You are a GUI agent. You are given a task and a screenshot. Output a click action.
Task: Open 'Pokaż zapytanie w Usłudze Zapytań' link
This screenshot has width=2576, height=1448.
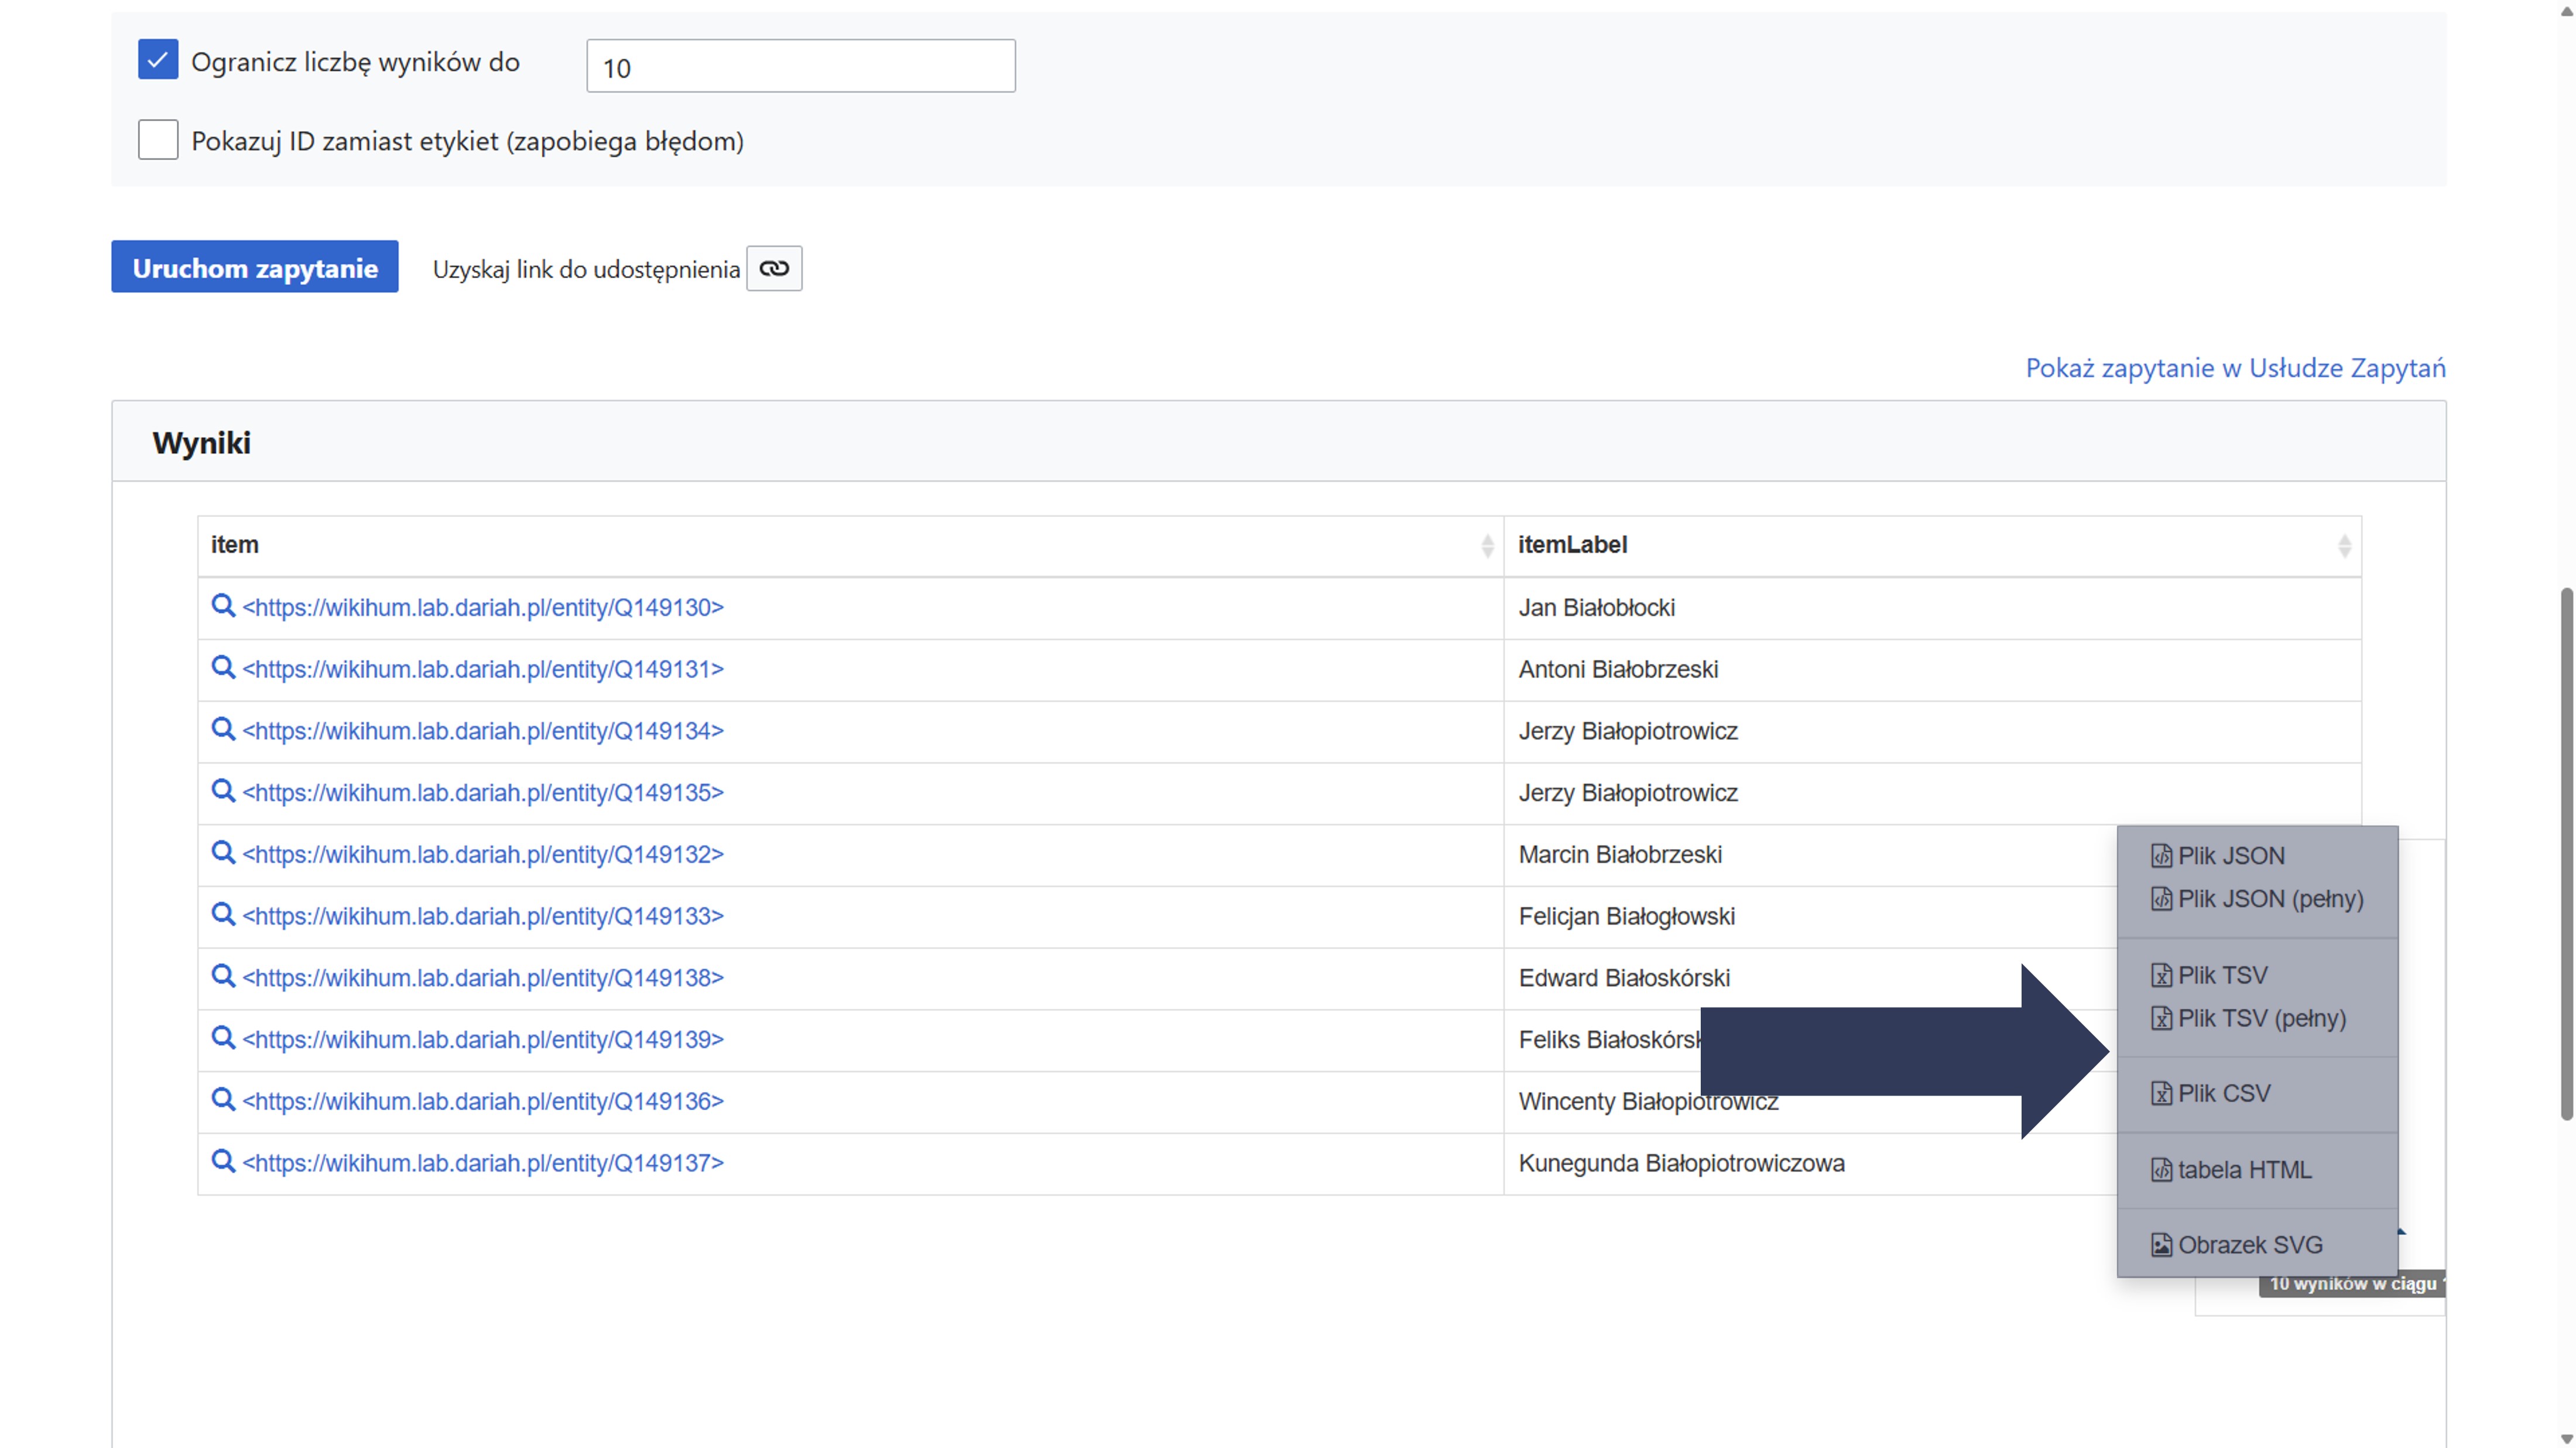[x=2234, y=368]
